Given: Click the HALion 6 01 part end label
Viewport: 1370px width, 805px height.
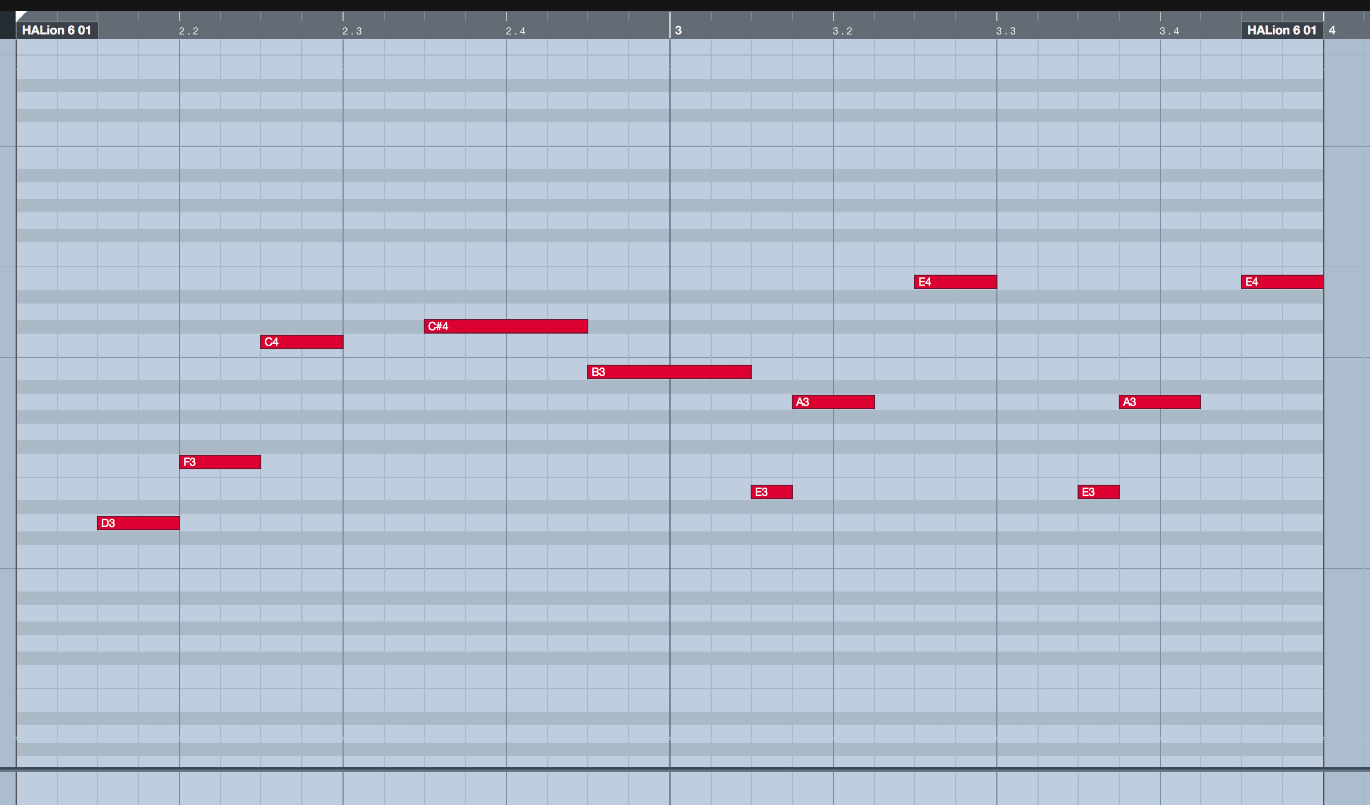Looking at the screenshot, I should tap(1282, 30).
